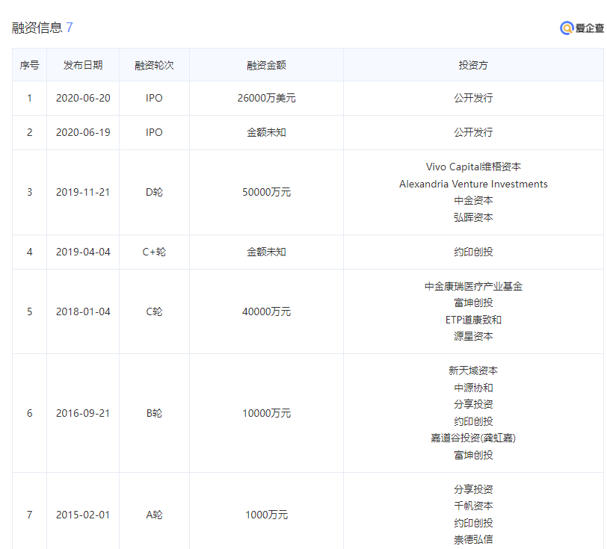This screenshot has width=607, height=549.
Task: Click investor Alexandria Venture Investments
Action: 473,184
